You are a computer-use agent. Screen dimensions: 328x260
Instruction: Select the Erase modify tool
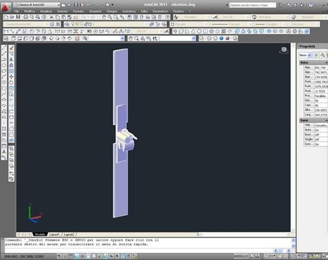click(x=11, y=48)
